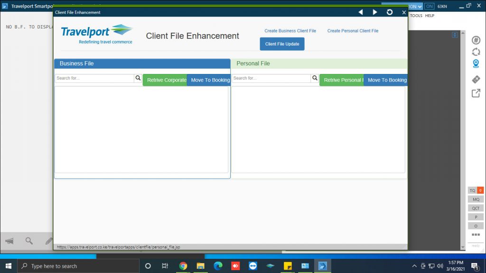
Task: Click the ticket sidebar icon
Action: click(476, 79)
